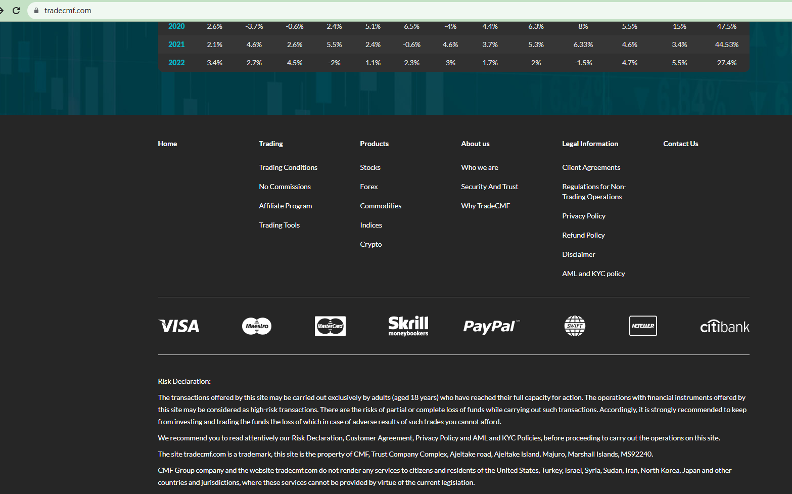792x494 pixels.
Task: Click the 2020 year row label
Action: pos(176,26)
